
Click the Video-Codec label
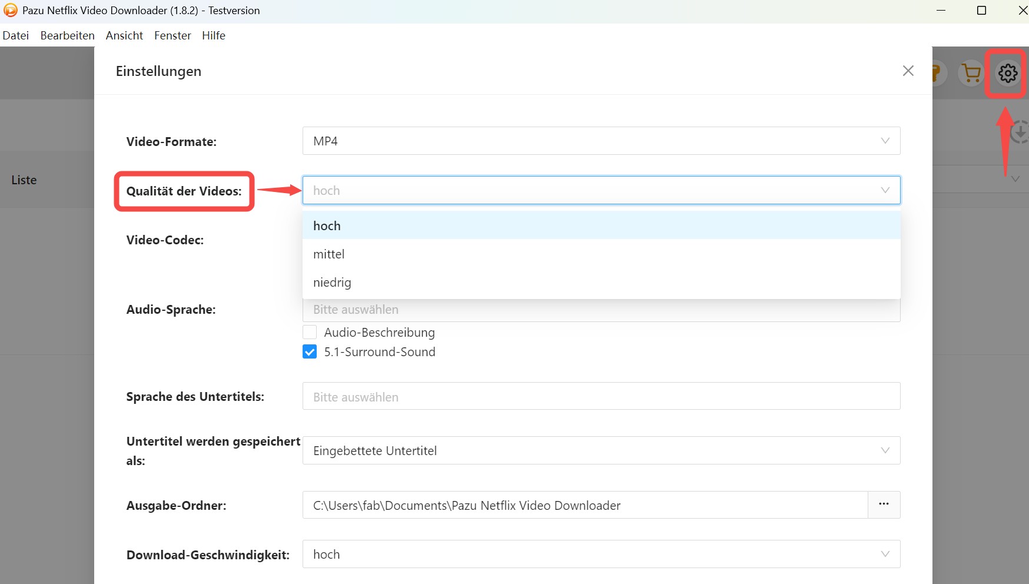click(165, 240)
